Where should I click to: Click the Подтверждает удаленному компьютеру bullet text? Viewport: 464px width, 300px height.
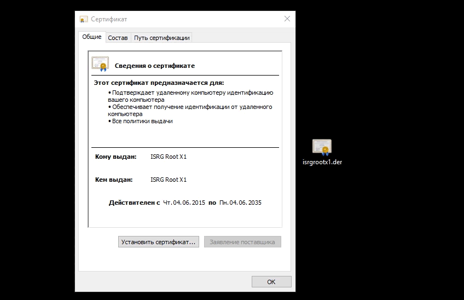coord(190,96)
